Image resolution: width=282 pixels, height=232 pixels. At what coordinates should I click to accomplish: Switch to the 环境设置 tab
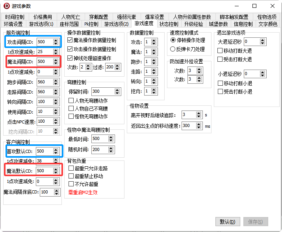[13, 24]
